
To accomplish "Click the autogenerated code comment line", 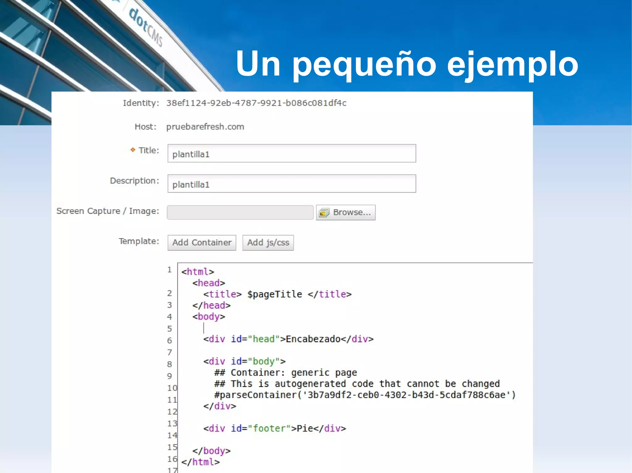I will coord(357,384).
